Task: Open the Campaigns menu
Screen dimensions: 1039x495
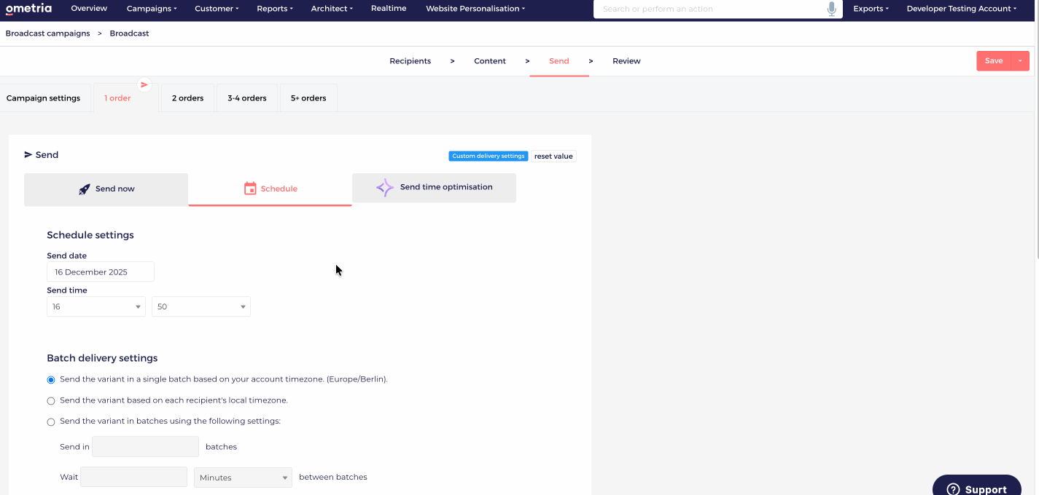Action: click(152, 9)
